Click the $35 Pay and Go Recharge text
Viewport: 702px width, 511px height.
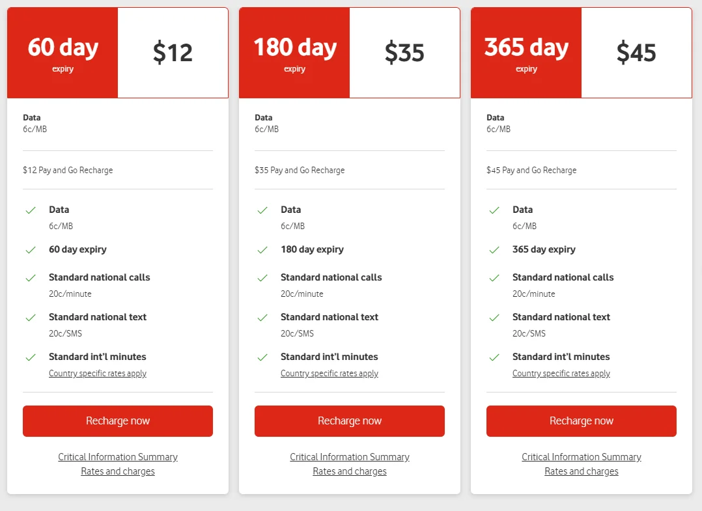coord(300,171)
